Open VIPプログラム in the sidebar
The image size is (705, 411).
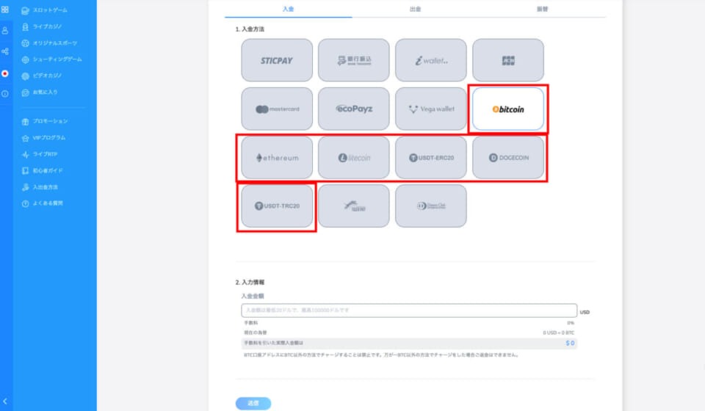pyautogui.click(x=43, y=138)
